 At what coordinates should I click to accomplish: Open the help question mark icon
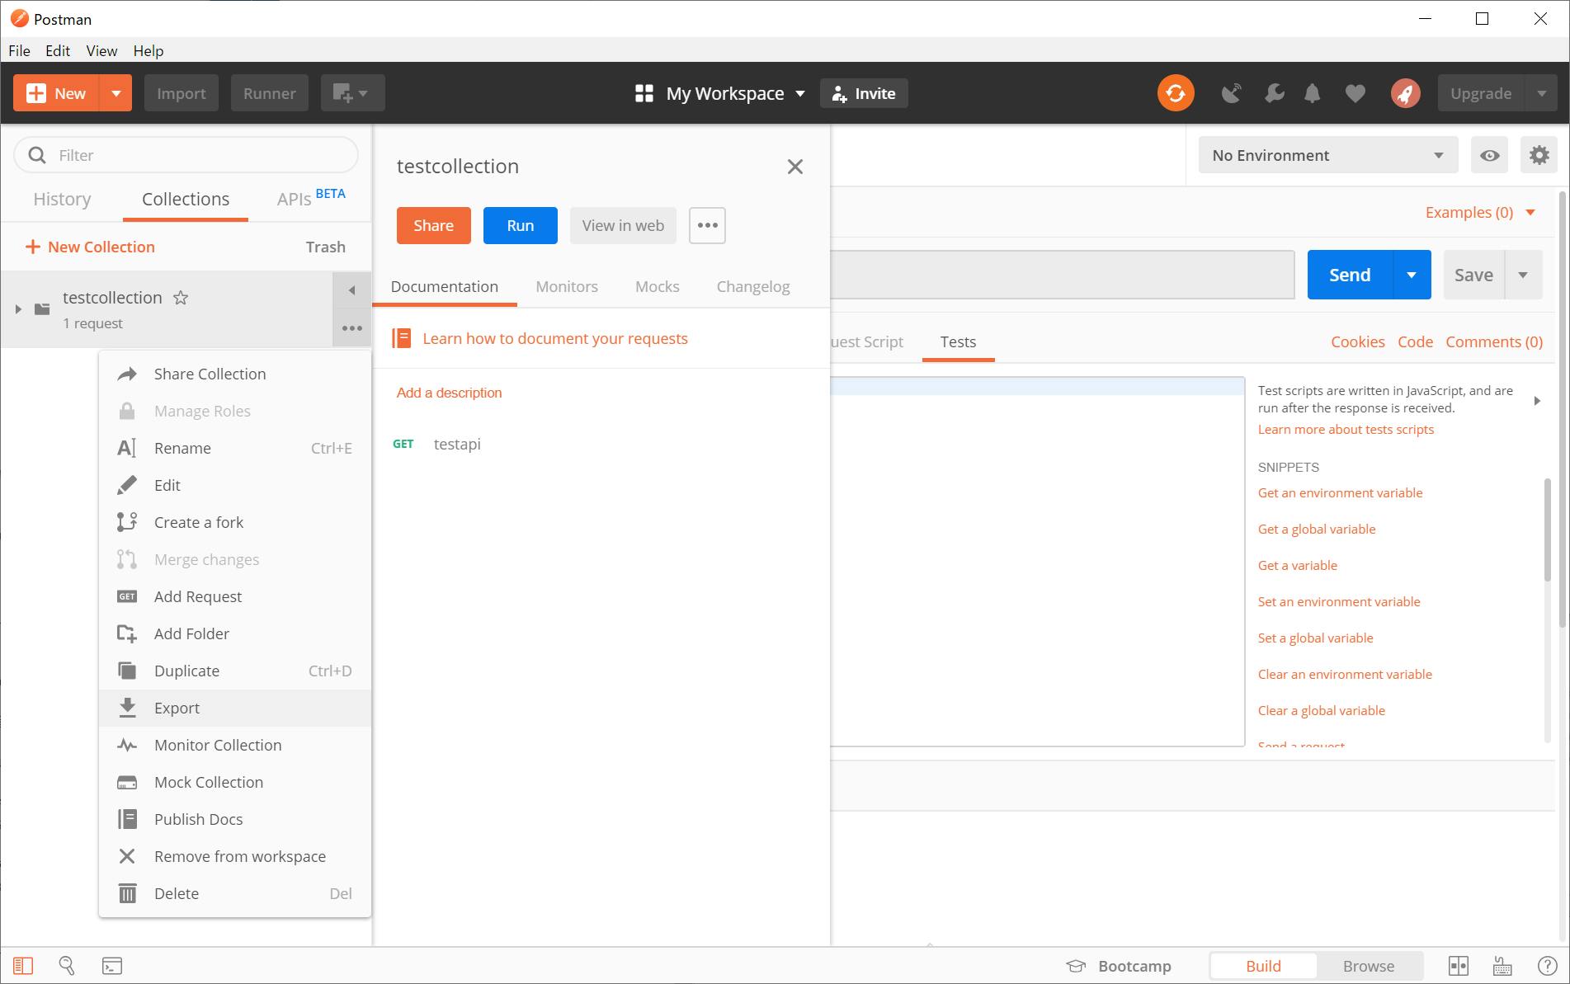tap(1548, 966)
